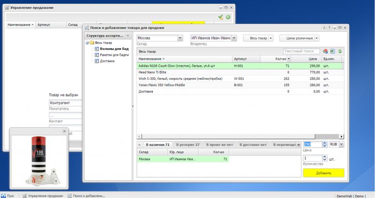375x198 pixels.
Task: Click the horizontal scrollbar right arrow
Action: [342, 136]
